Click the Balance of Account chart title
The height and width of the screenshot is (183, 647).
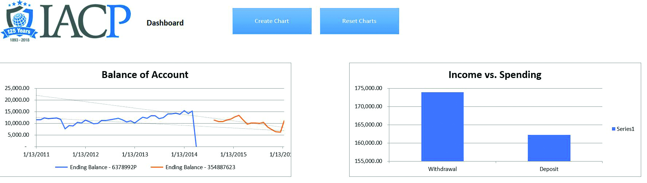(x=145, y=75)
